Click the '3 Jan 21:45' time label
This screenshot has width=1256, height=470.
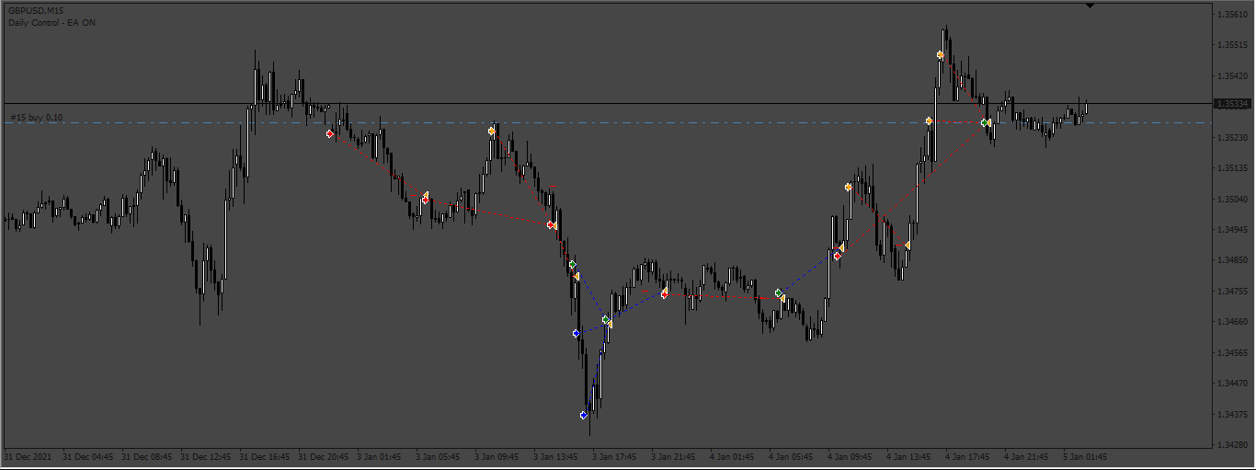tap(673, 456)
